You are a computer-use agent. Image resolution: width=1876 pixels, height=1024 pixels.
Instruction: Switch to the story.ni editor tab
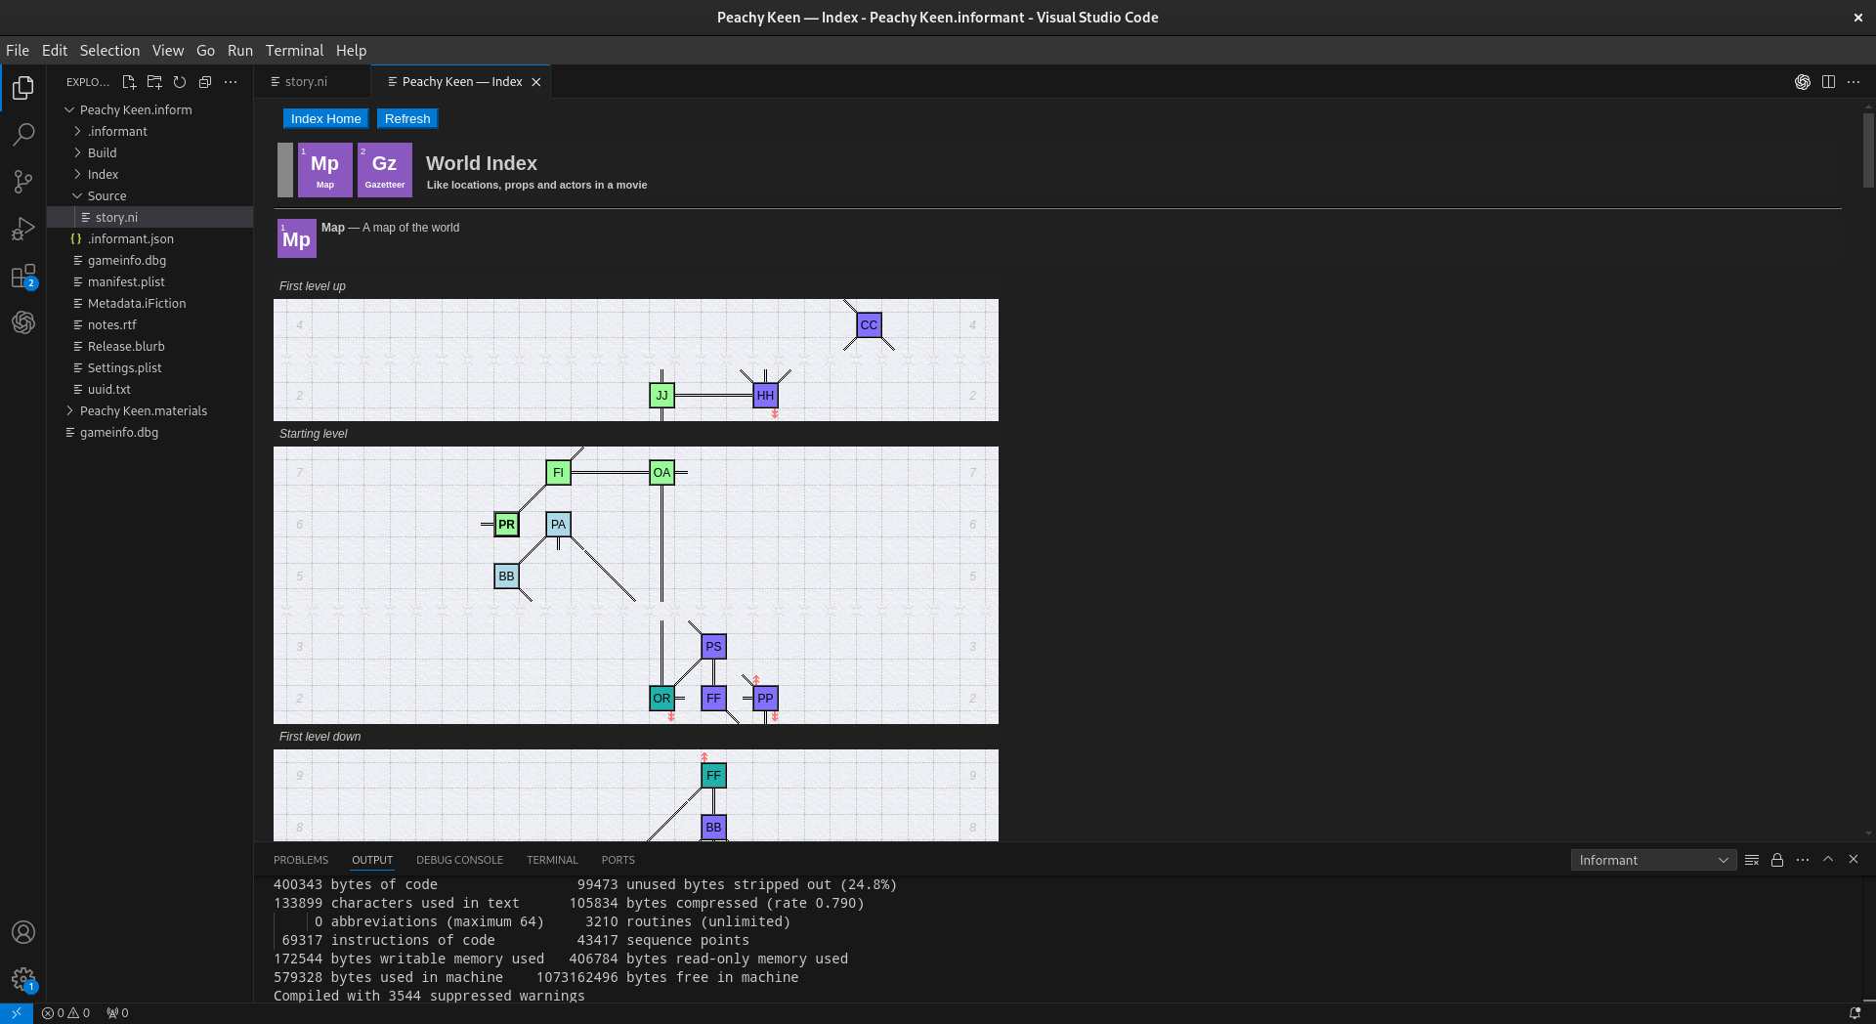click(313, 82)
